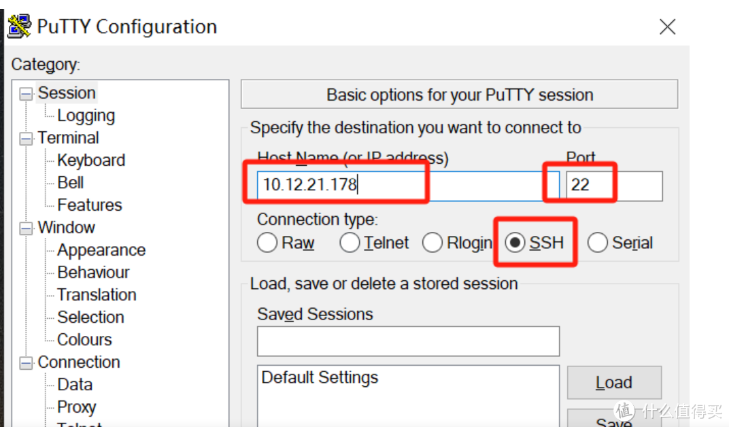Collapse the Session tree node
Viewport: 729px width, 429px height.
point(26,94)
